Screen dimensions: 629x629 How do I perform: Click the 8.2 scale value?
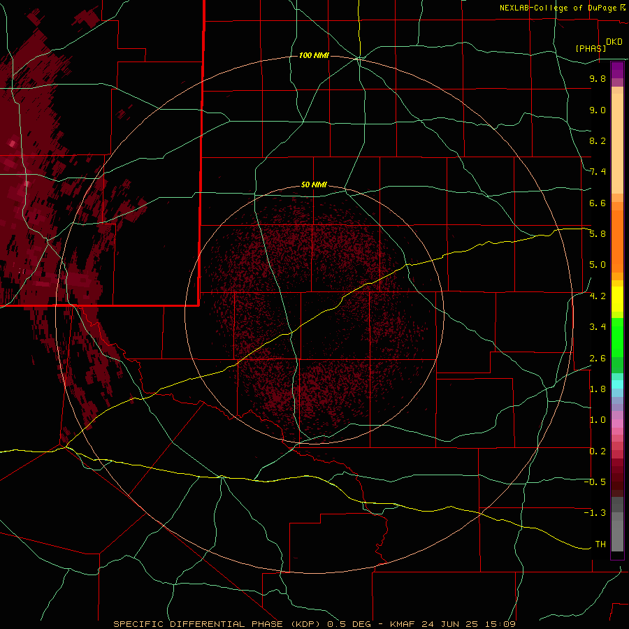point(598,140)
